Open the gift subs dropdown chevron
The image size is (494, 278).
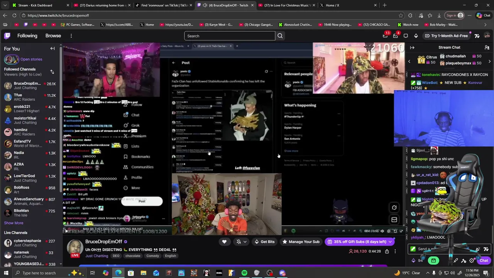coord(390,242)
